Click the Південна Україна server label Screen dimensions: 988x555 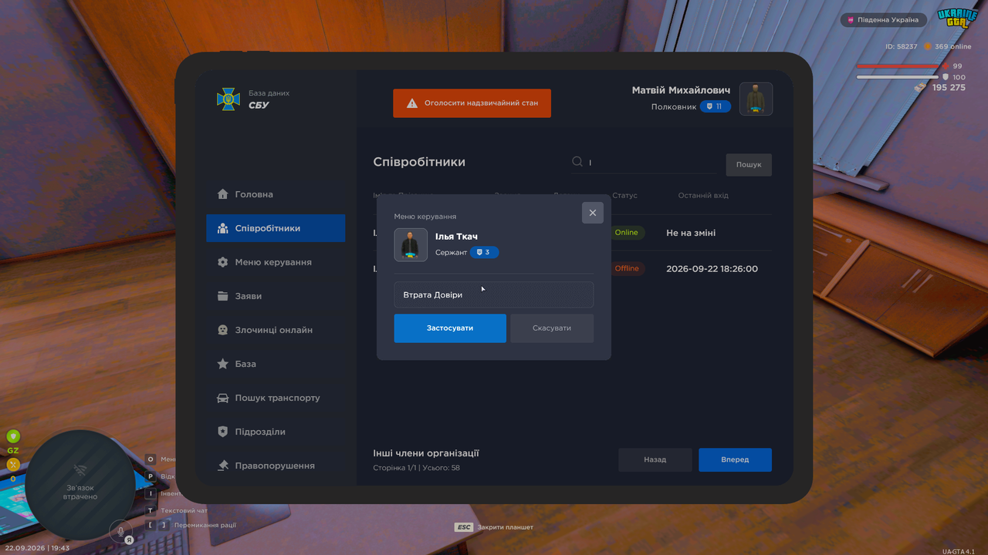tap(884, 20)
